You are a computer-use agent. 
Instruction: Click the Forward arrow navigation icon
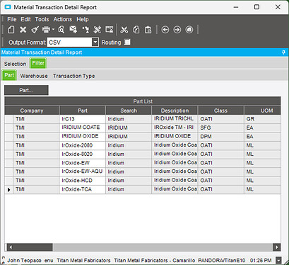pos(177,30)
